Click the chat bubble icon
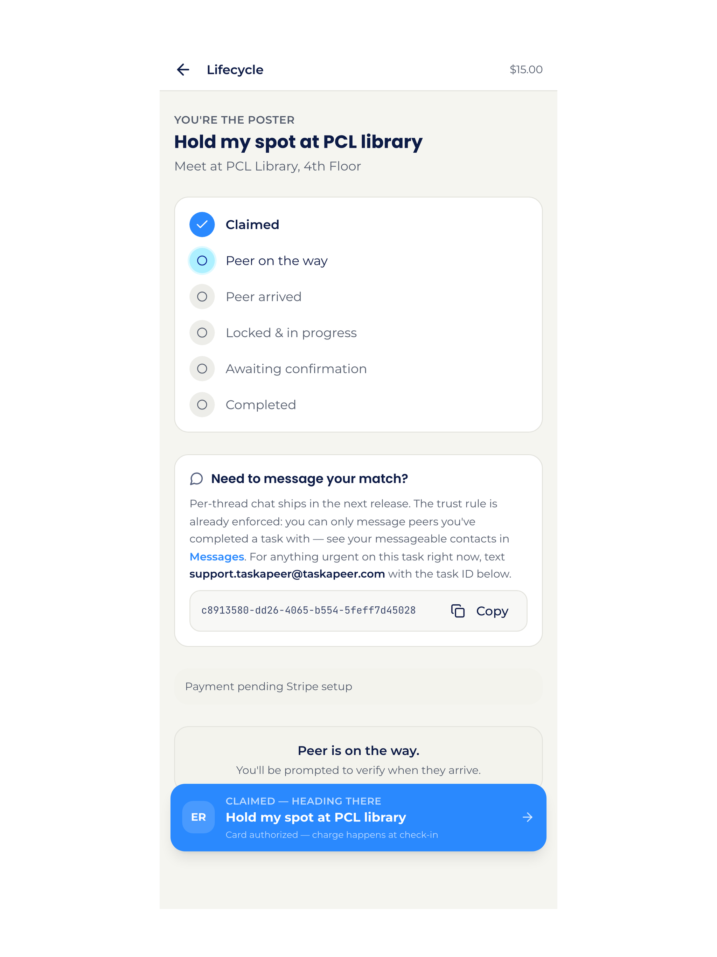This screenshot has height=957, width=717. 196,478
